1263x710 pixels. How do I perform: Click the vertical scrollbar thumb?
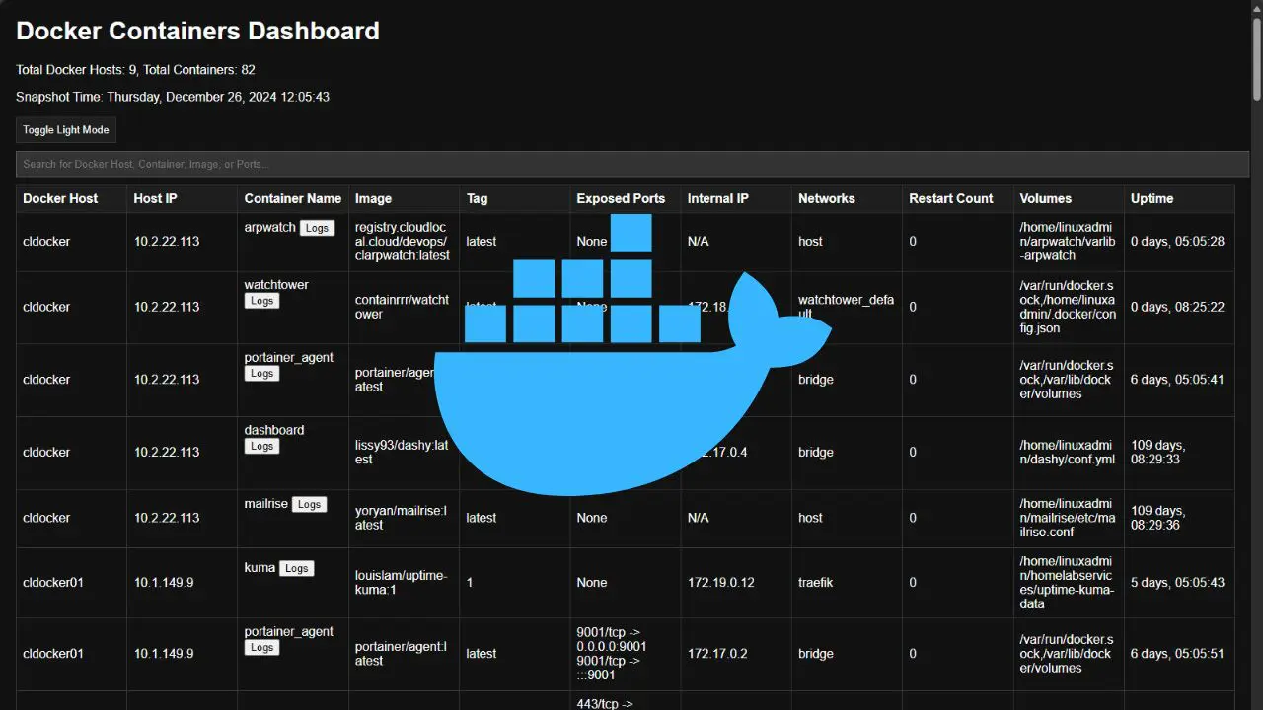tap(1256, 57)
